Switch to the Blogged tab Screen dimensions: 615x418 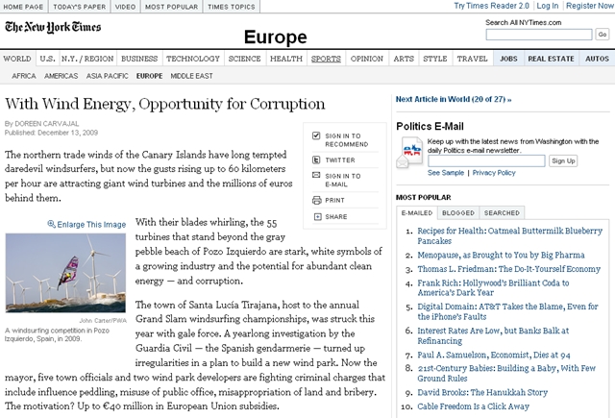(x=457, y=212)
